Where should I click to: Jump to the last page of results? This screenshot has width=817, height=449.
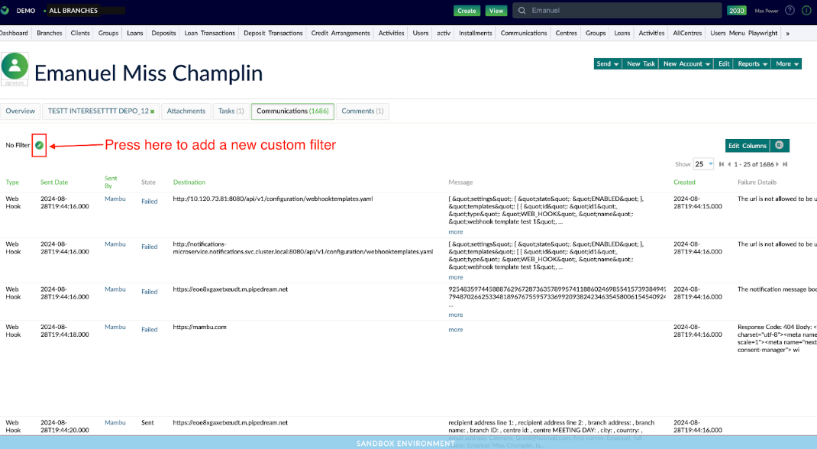(x=785, y=164)
